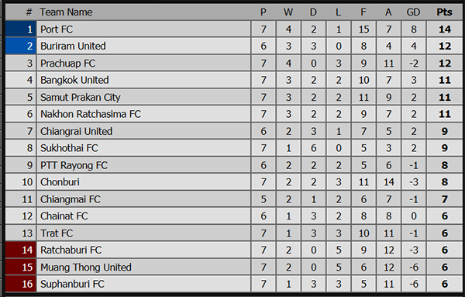The height and width of the screenshot is (297, 465).
Task: Click Chiangrai United team name
Action: pos(76,131)
